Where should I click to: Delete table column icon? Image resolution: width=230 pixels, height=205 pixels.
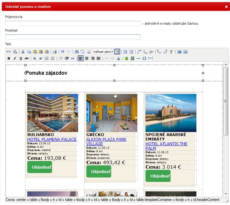171,52
